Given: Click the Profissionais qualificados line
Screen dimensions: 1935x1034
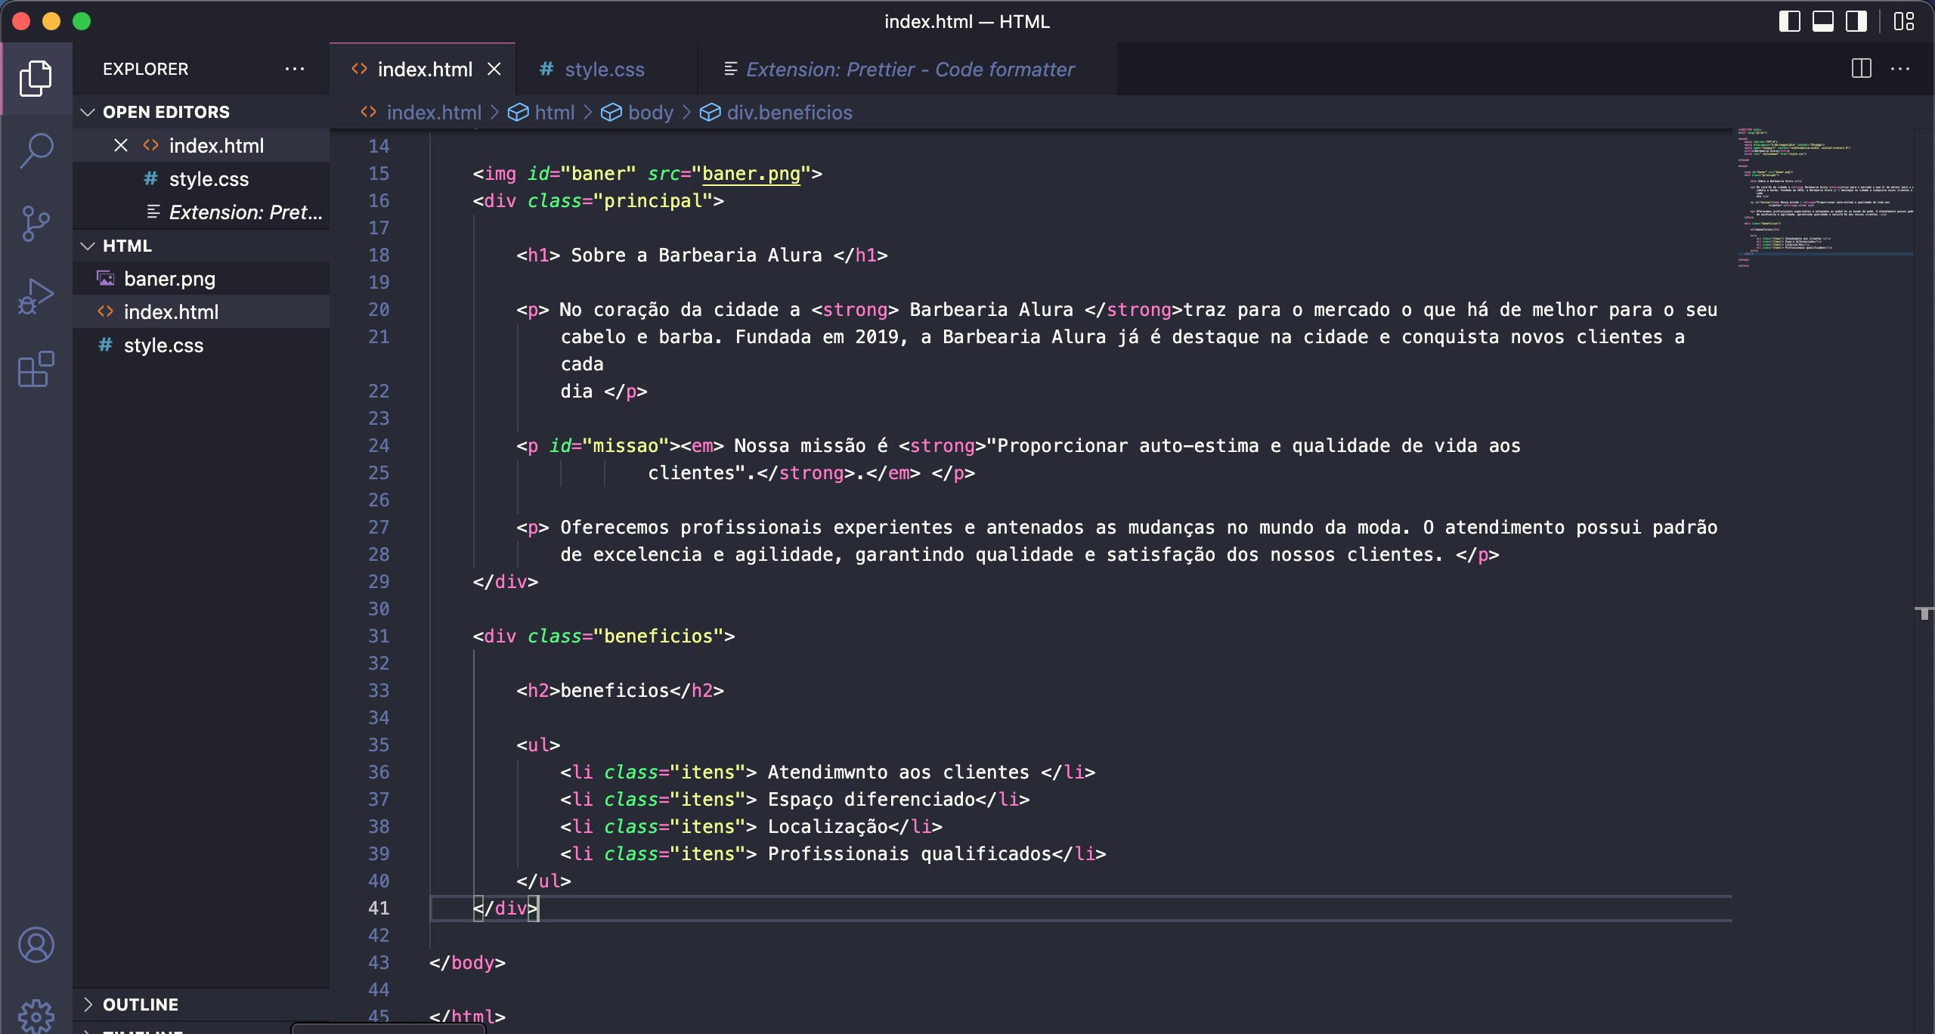Looking at the screenshot, I should pyautogui.click(x=833, y=854).
